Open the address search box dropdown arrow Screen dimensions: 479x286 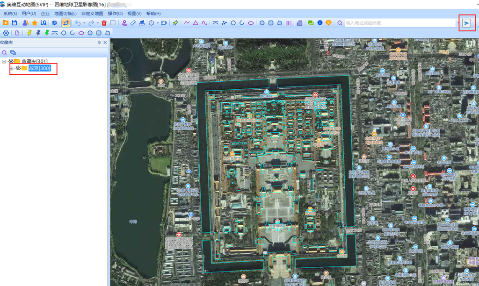[x=457, y=23]
